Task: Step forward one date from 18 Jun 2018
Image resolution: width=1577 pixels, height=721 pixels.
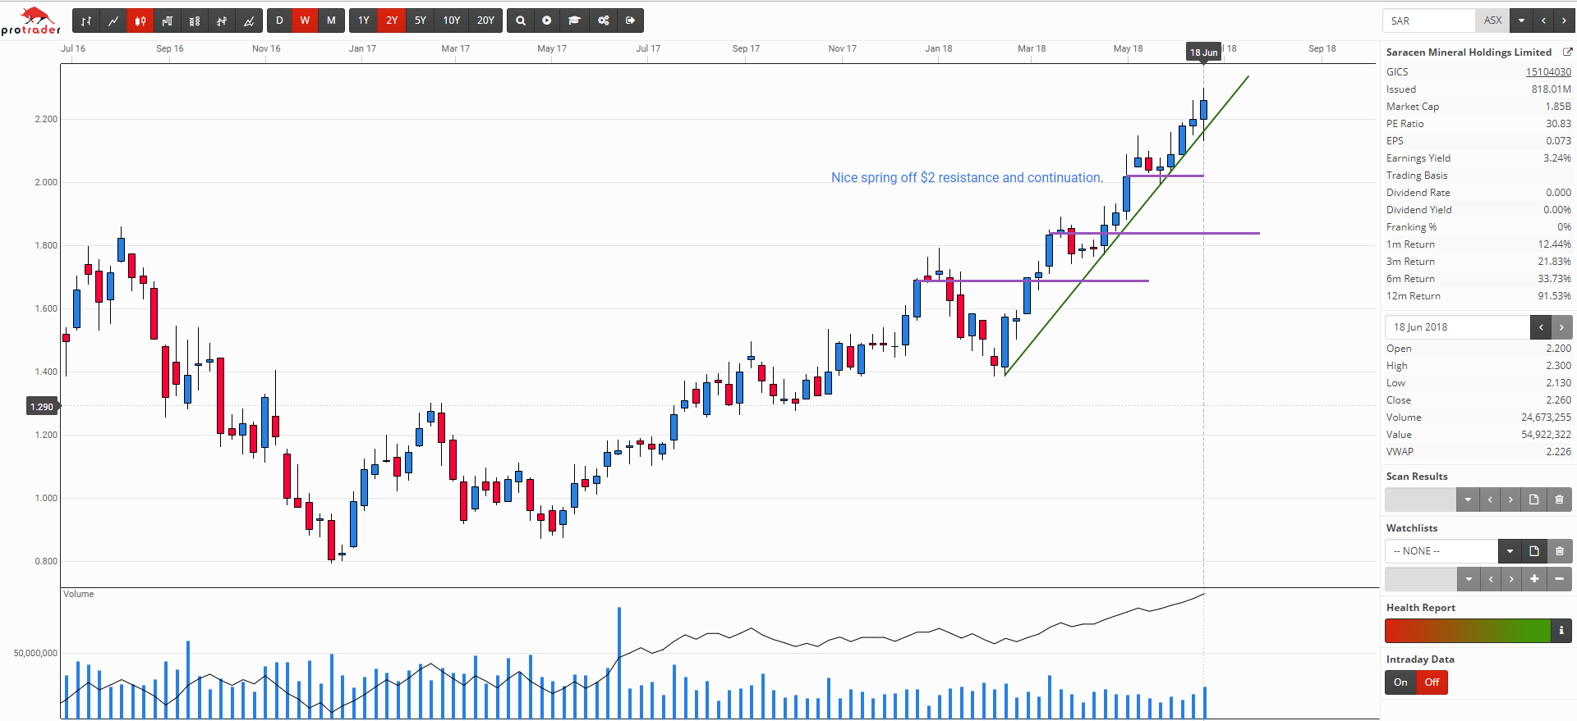Action: pos(1561,327)
